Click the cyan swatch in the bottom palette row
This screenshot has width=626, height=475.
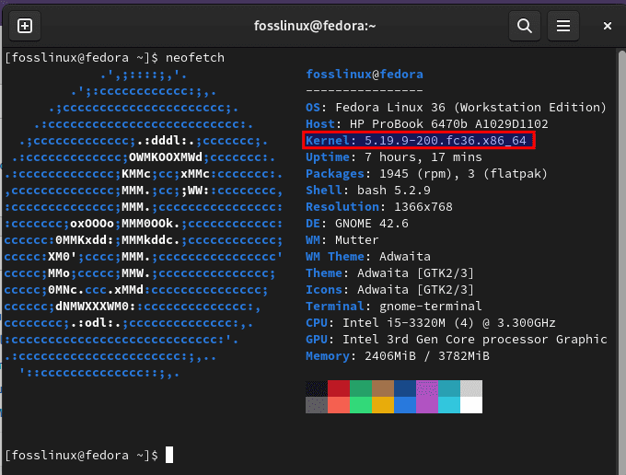click(x=449, y=405)
